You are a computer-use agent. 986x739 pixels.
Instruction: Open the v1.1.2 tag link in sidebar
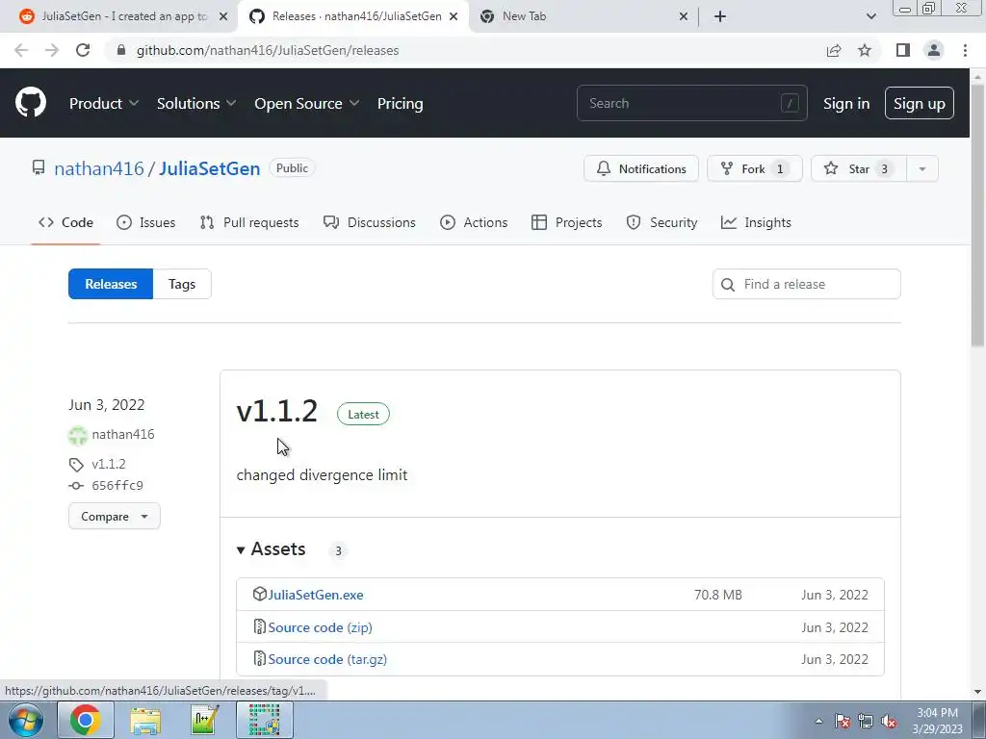(109, 464)
